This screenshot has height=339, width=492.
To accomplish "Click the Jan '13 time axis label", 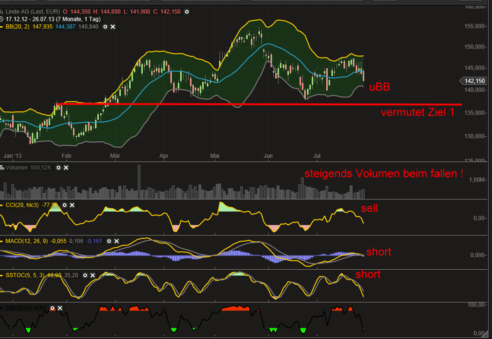I will pyautogui.click(x=13, y=156).
